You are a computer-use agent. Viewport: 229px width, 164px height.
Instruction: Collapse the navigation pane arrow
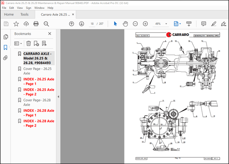tap(58, 97)
